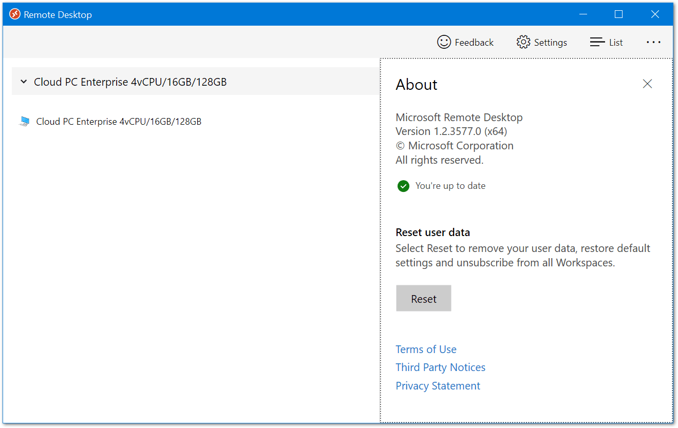Image resolution: width=678 pixels, height=428 pixels.
Task: Click the "About" panel heading
Action: 417,85
